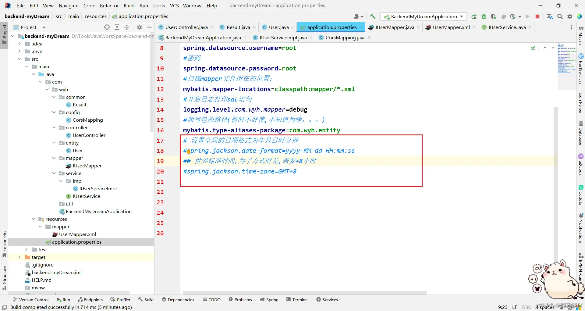Viewport: 585px width, 311px height.
Task: Hide the Project panel with the minus icon
Action: click(x=149, y=27)
